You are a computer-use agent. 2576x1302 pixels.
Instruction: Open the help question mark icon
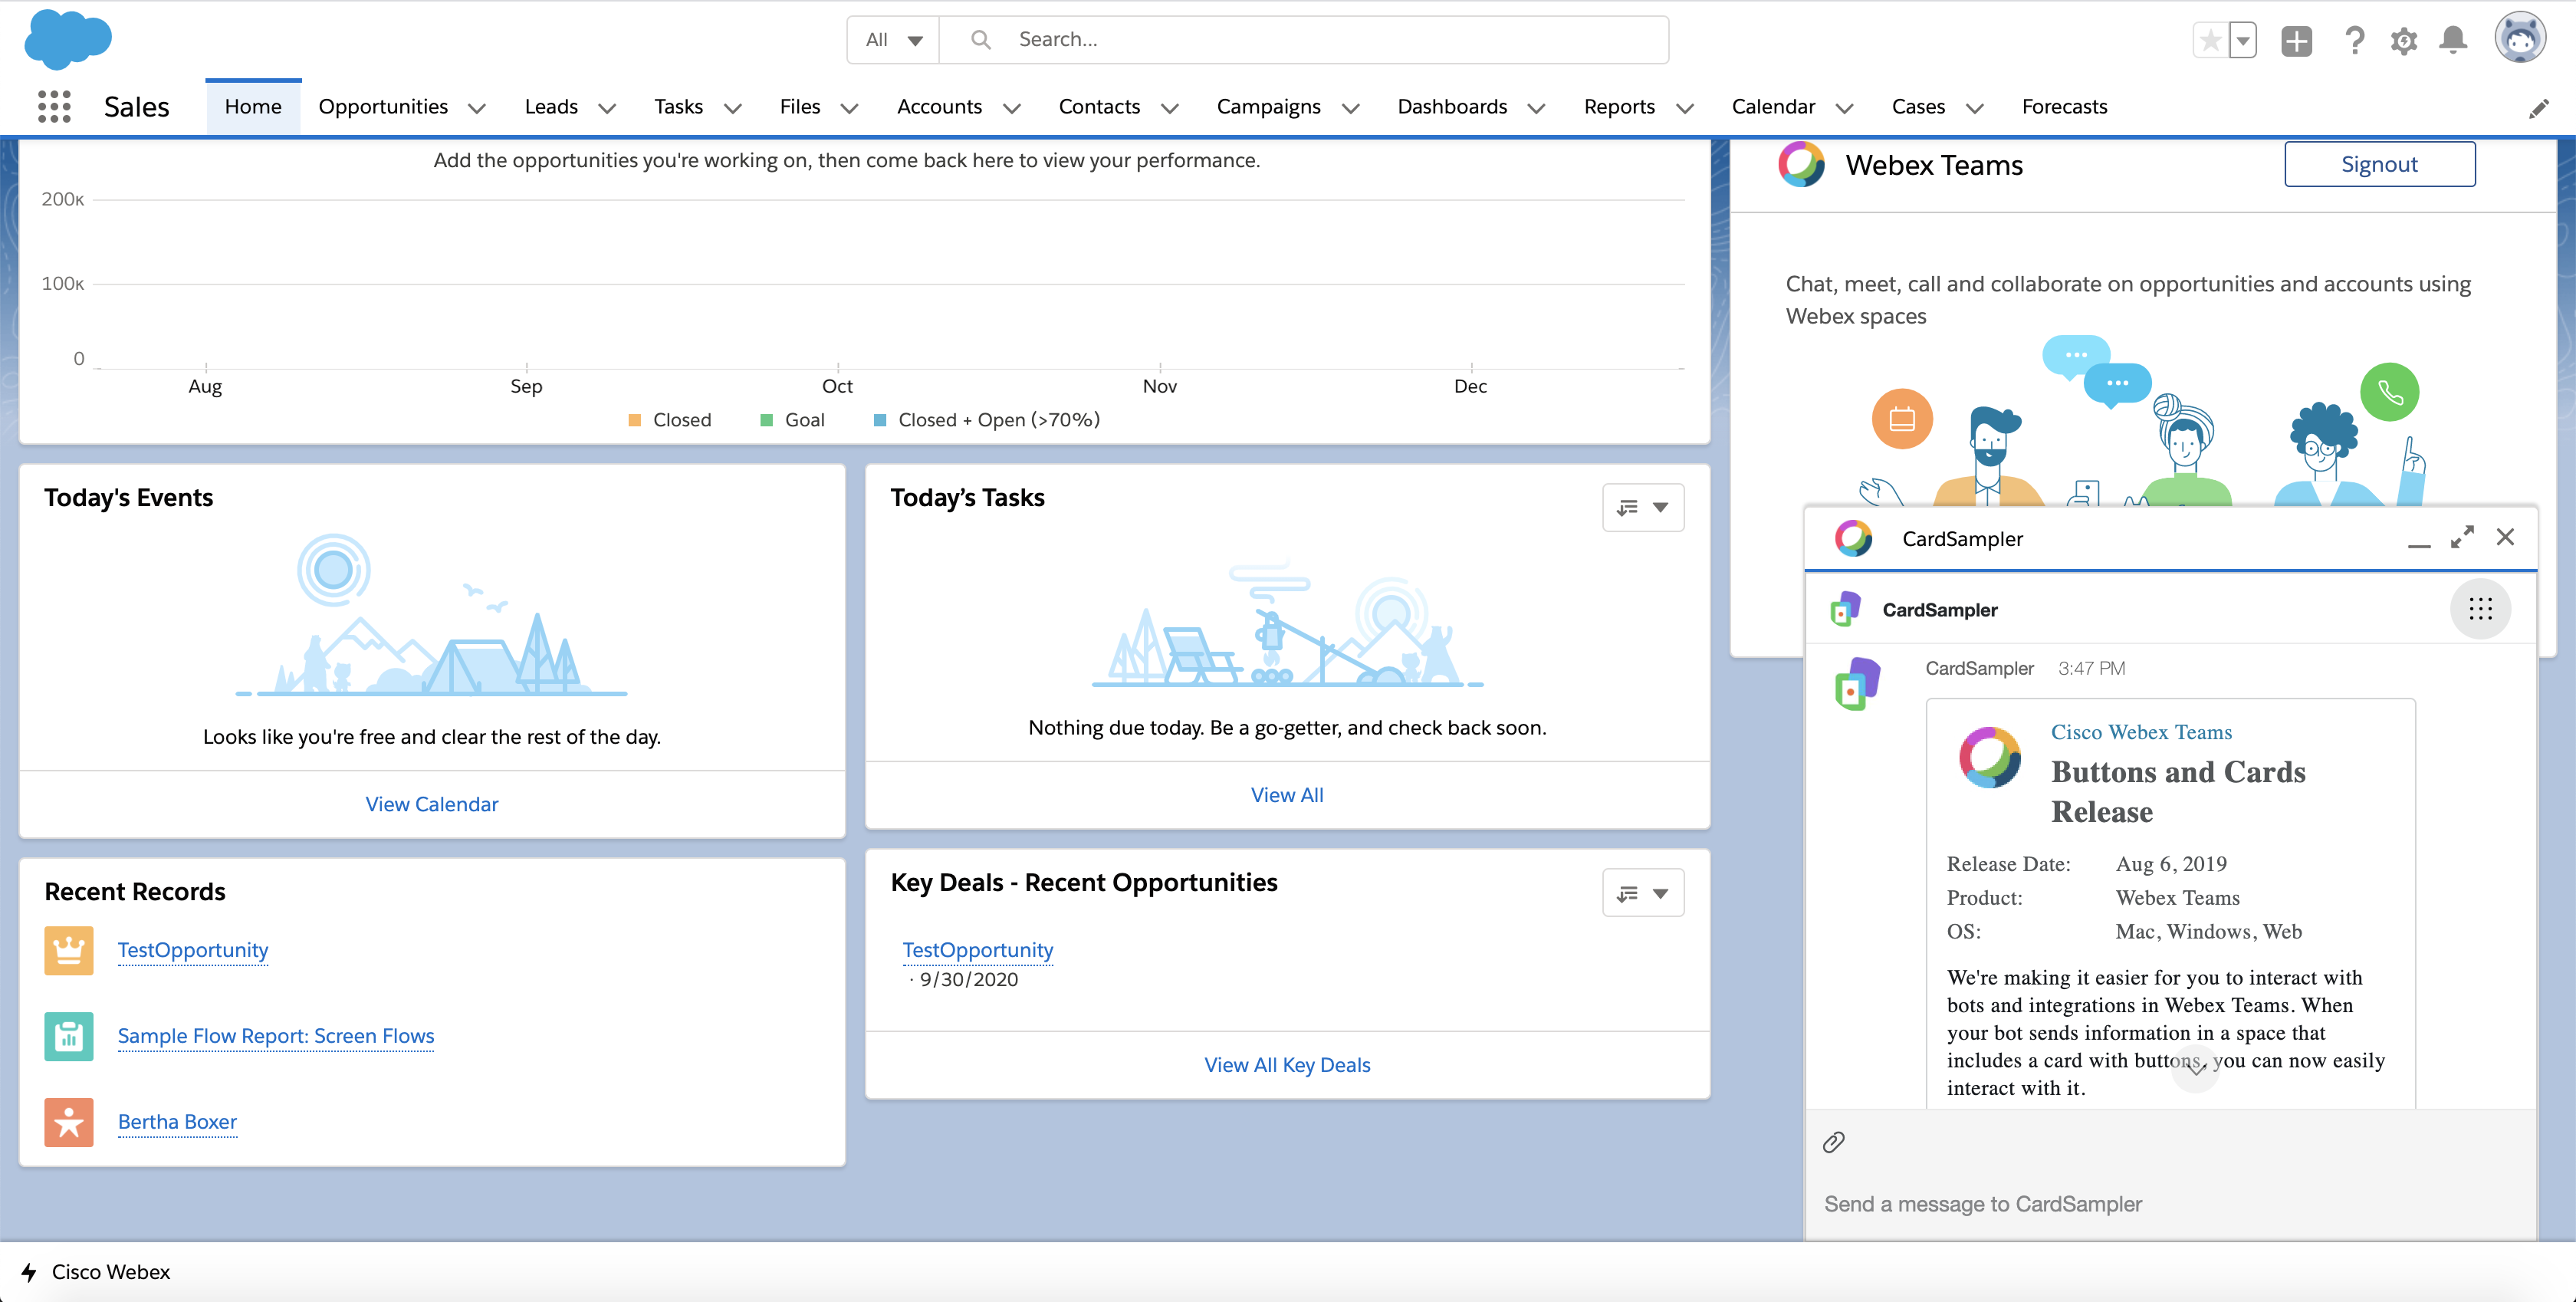click(2354, 40)
